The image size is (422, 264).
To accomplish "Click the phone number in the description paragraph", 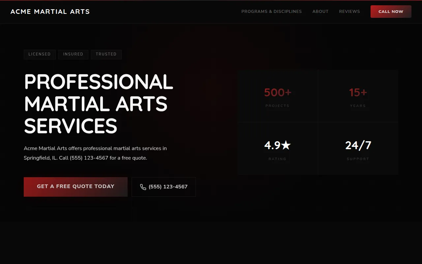I will click(x=89, y=158).
